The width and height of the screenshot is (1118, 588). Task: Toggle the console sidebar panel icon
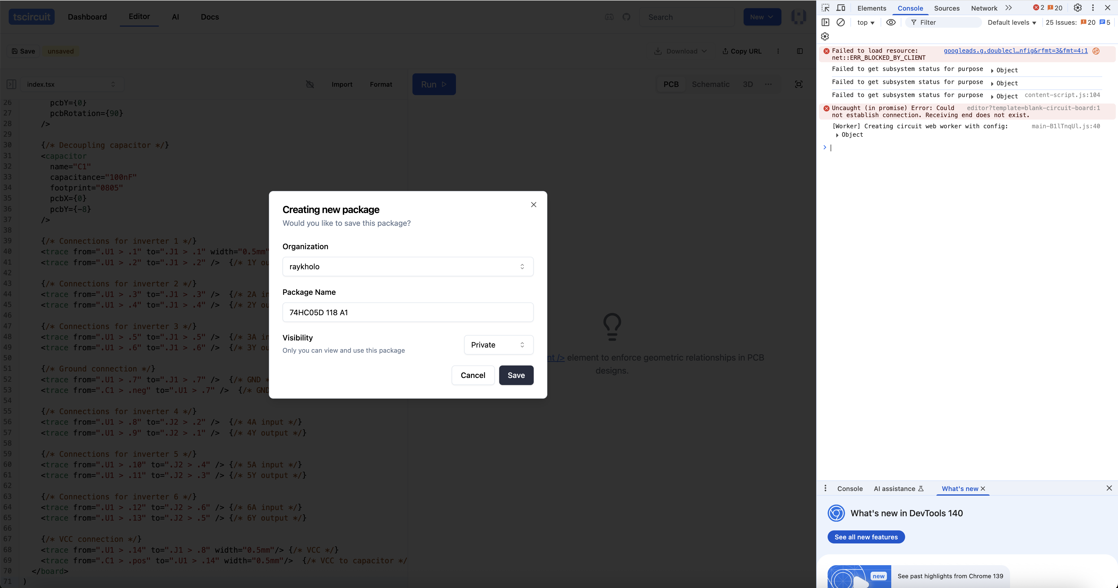[825, 22]
